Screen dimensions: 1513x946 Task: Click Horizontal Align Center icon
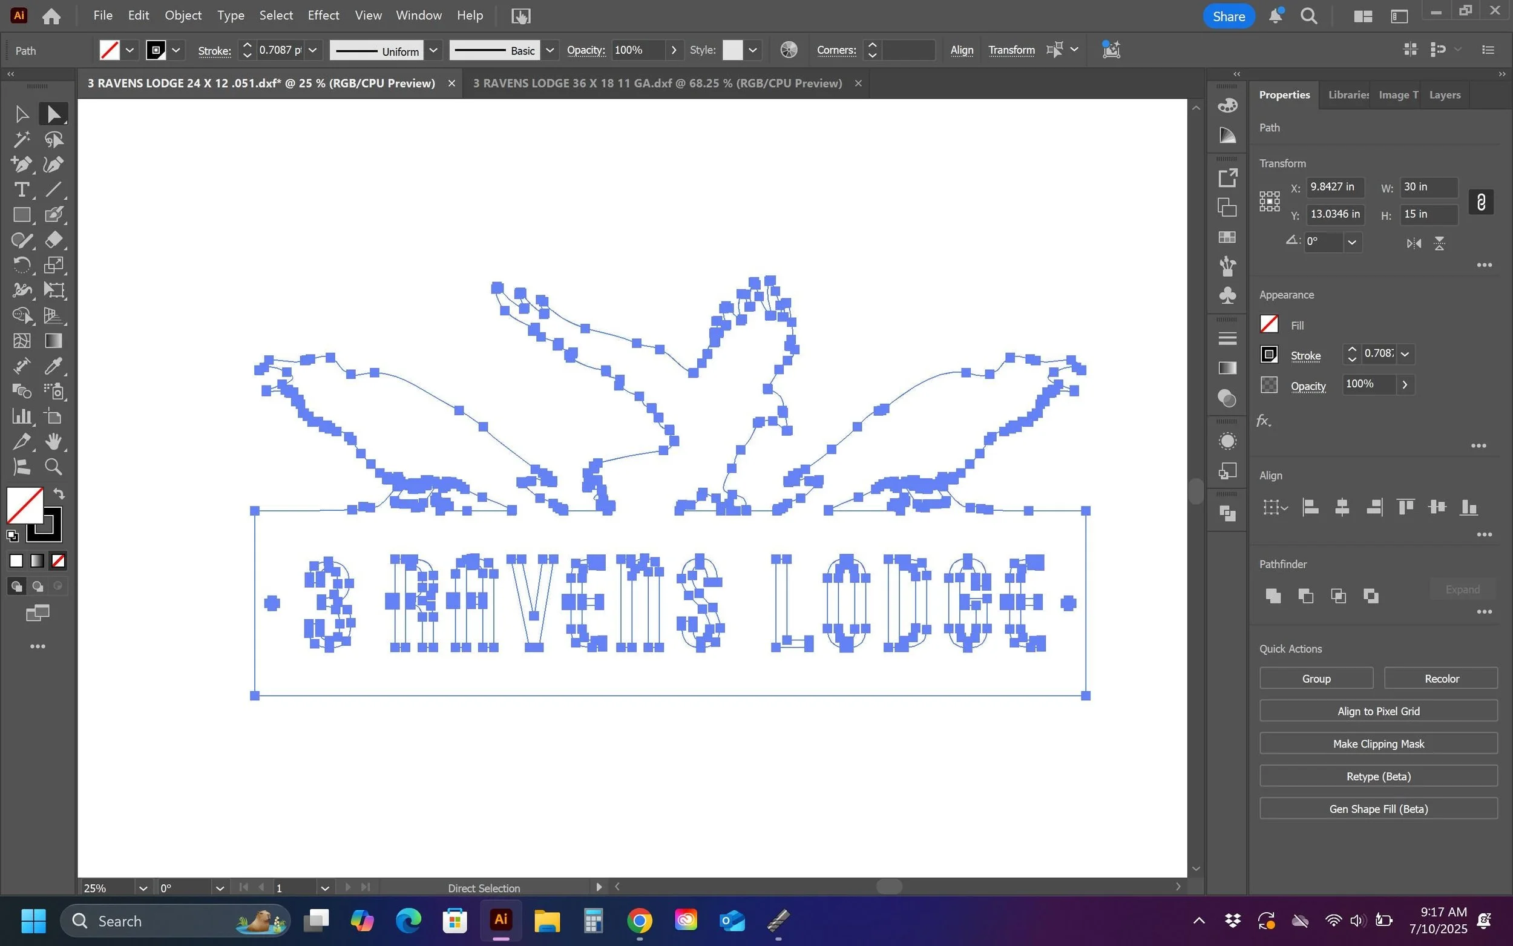point(1342,507)
